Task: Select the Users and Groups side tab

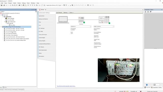Action: [x=43, y=34]
